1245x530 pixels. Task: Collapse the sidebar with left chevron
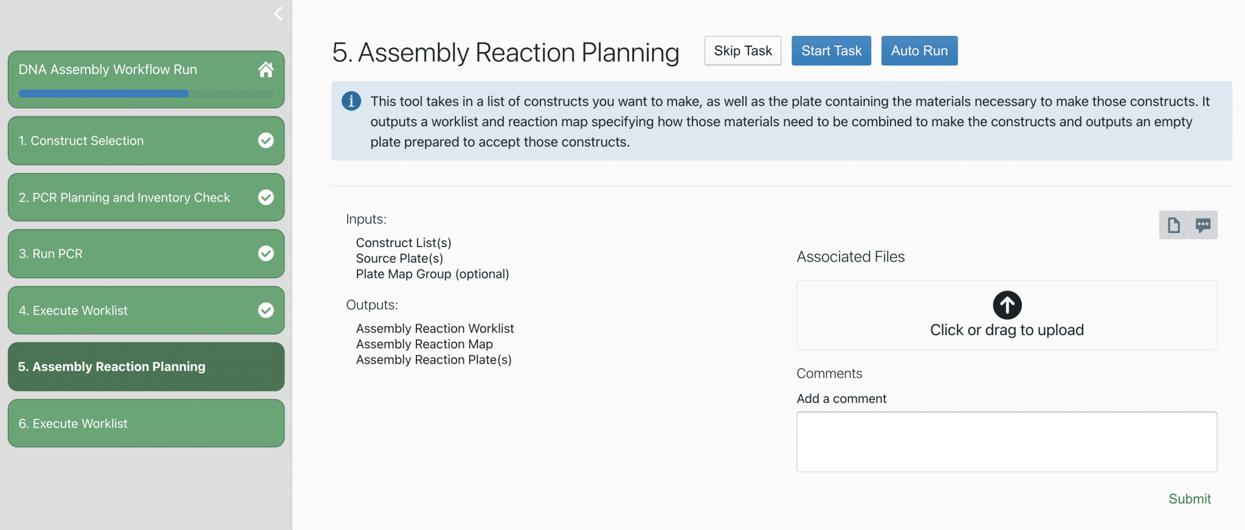point(278,13)
